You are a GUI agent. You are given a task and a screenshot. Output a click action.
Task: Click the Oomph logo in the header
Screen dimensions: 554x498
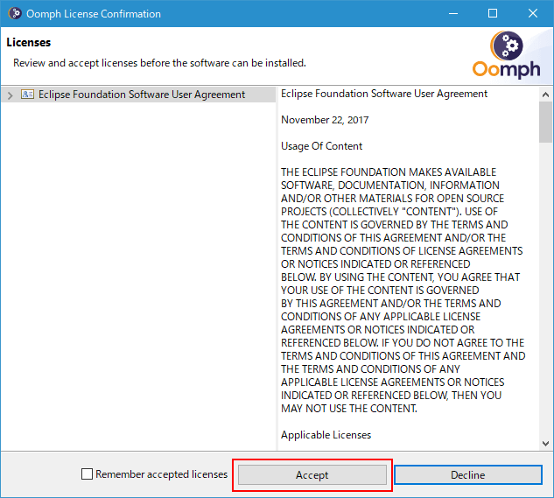click(507, 55)
